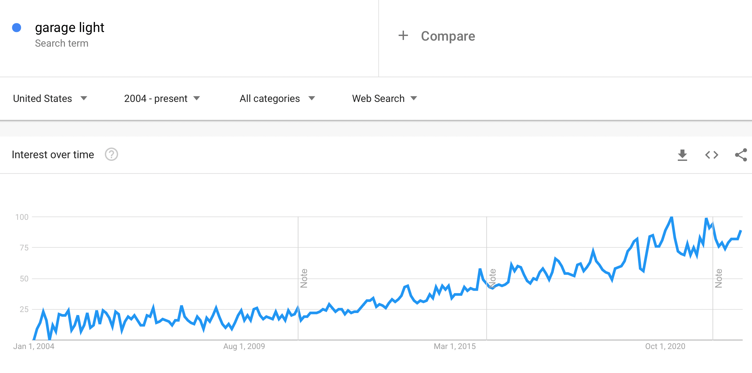The height and width of the screenshot is (373, 752).
Task: Click the first Note marker near 2011
Action: coord(304,278)
